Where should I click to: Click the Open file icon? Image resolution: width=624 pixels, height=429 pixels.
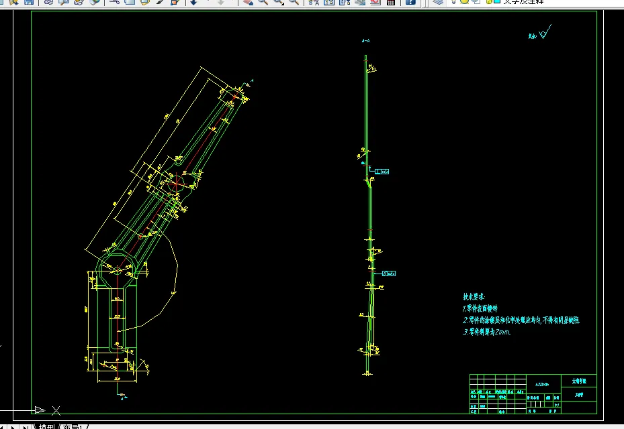point(13,2)
